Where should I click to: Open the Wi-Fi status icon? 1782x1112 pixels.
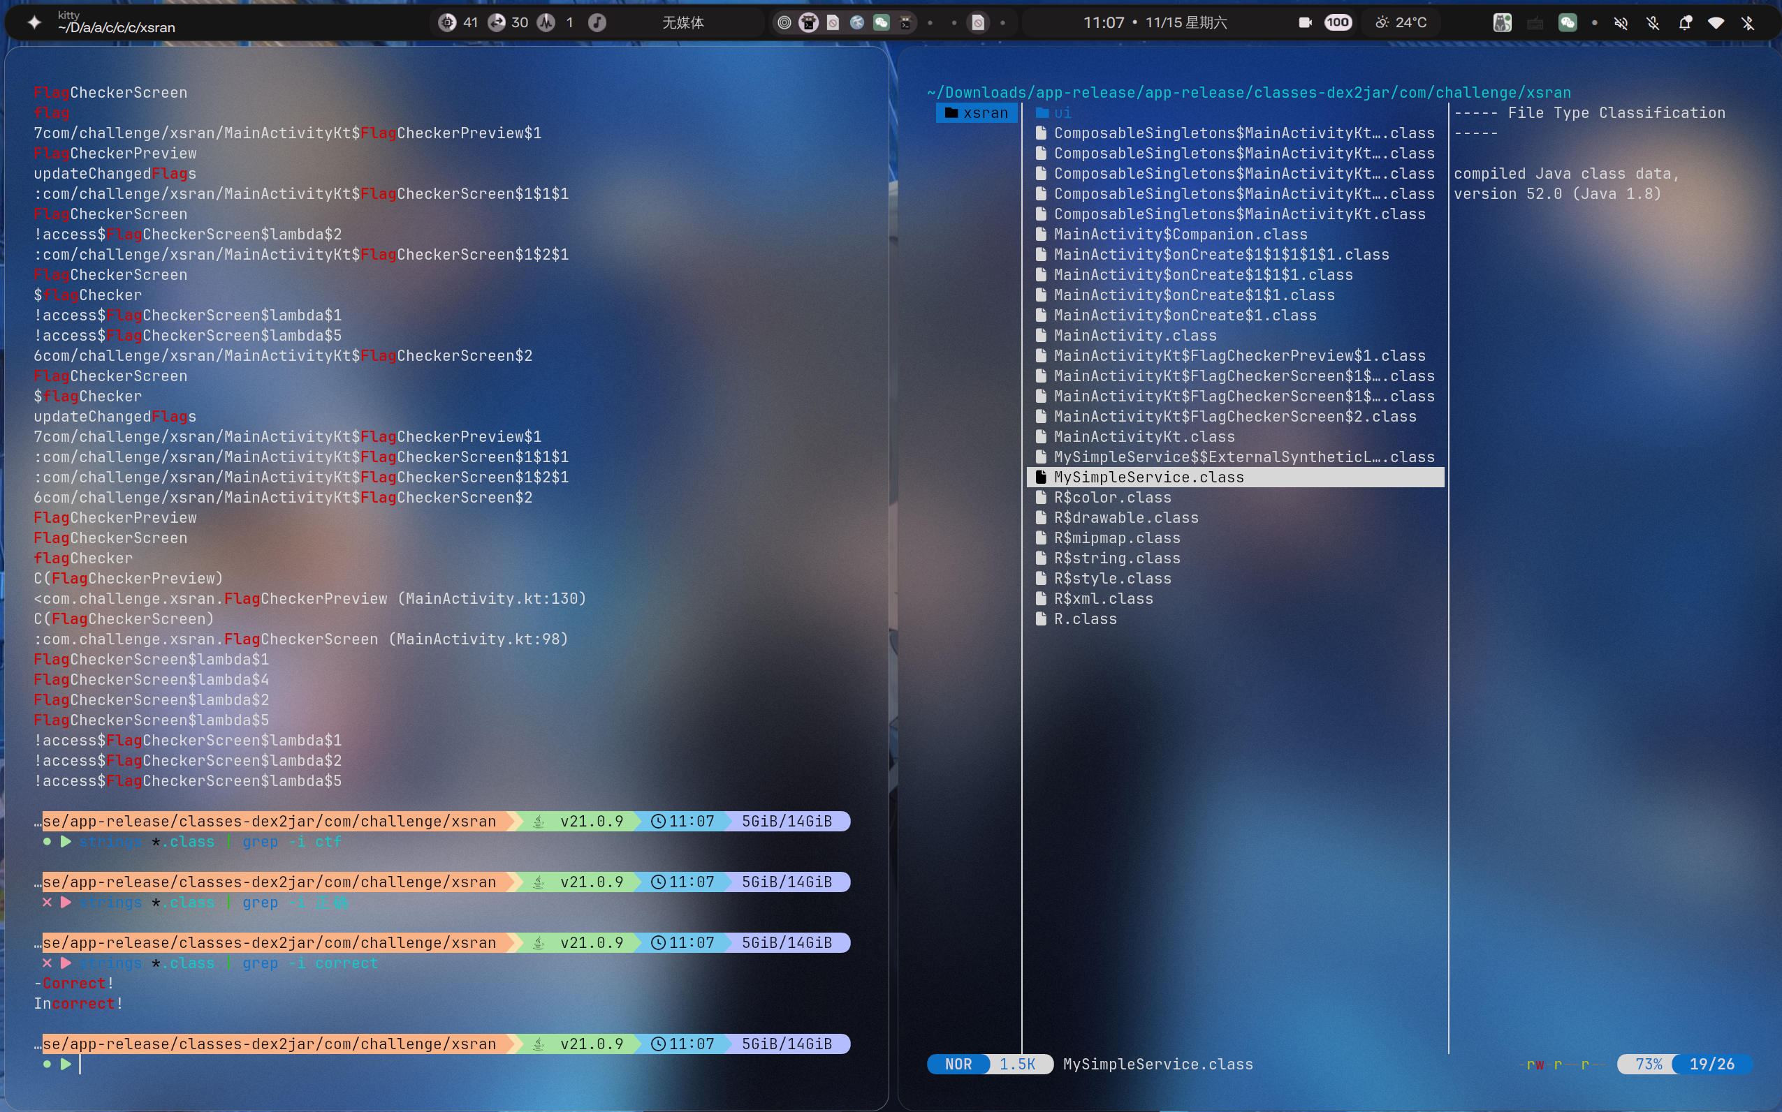click(1716, 23)
